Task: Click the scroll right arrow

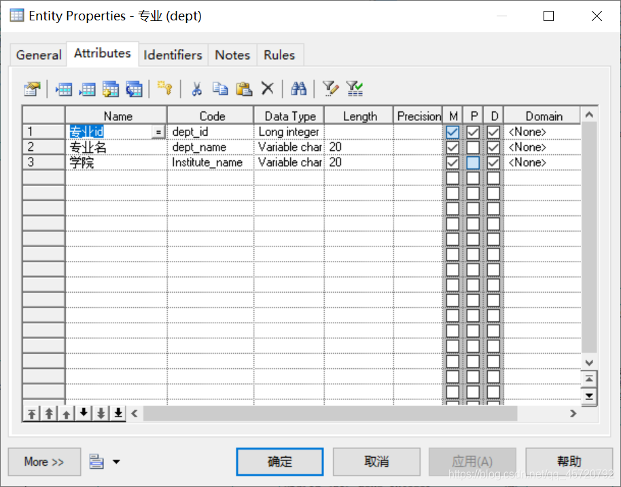Action: pyautogui.click(x=573, y=414)
